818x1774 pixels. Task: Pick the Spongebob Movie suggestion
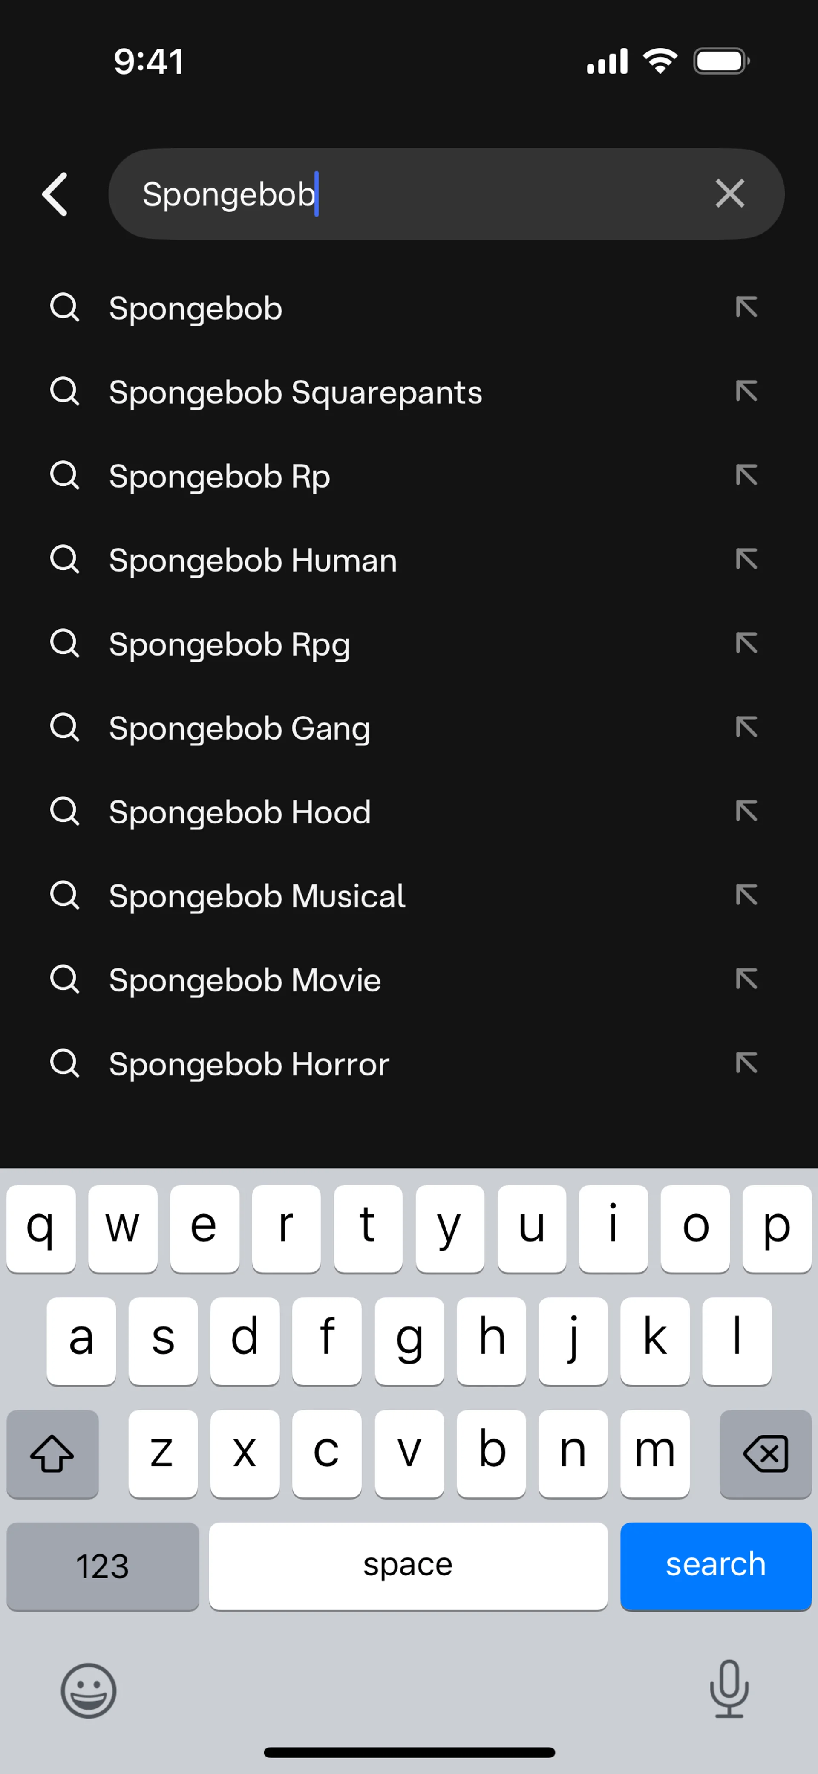click(x=245, y=980)
